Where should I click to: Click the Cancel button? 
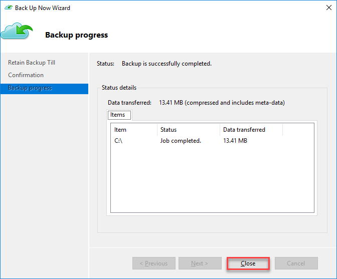coord(296,263)
